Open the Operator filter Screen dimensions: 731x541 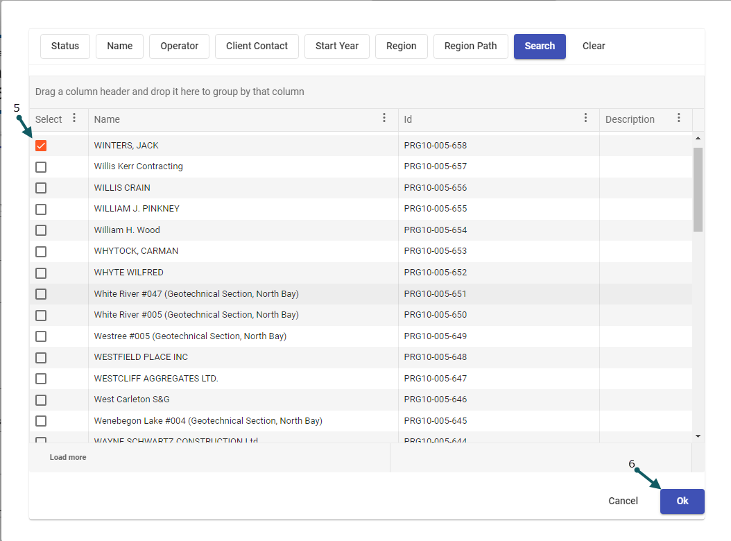click(x=179, y=46)
